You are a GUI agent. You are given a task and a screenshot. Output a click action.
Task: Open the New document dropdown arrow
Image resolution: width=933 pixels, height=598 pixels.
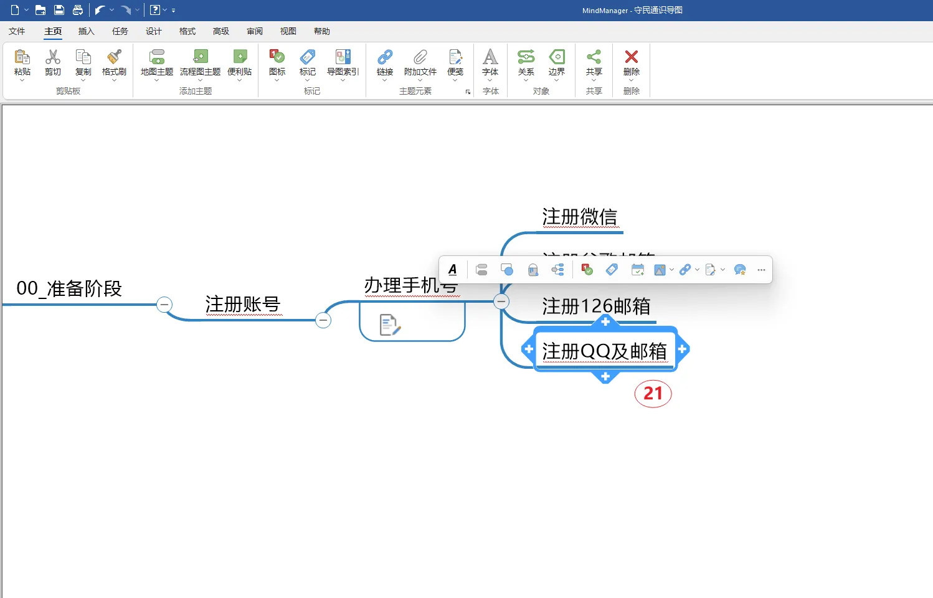pyautogui.click(x=27, y=10)
